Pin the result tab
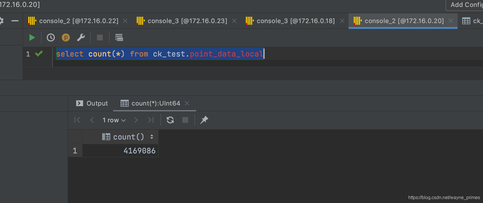Image resolution: width=483 pixels, height=203 pixels. point(204,120)
